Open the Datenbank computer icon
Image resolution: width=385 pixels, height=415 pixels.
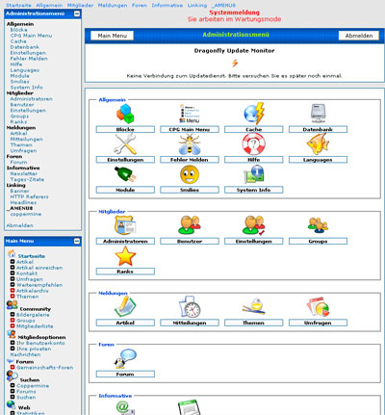(318, 114)
